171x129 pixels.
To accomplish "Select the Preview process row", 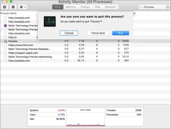I will [x=85, y=41].
